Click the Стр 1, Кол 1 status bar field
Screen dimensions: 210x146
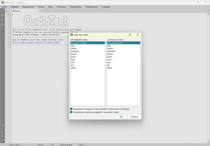15,144
